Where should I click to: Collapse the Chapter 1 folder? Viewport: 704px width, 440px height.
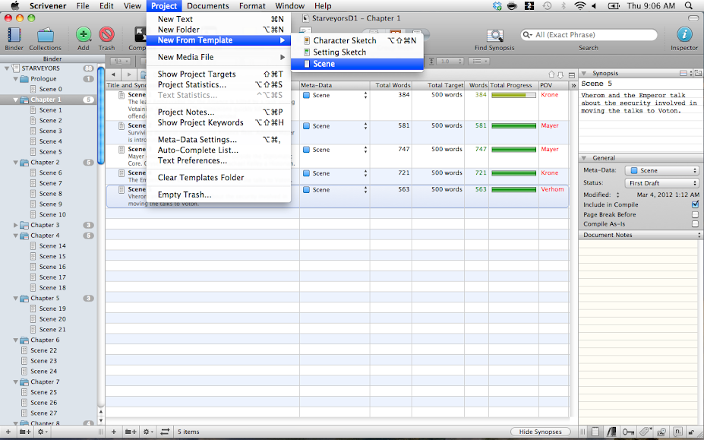click(x=16, y=100)
